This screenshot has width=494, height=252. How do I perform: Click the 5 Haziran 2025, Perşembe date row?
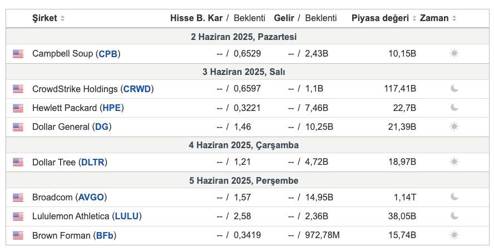coord(248,180)
